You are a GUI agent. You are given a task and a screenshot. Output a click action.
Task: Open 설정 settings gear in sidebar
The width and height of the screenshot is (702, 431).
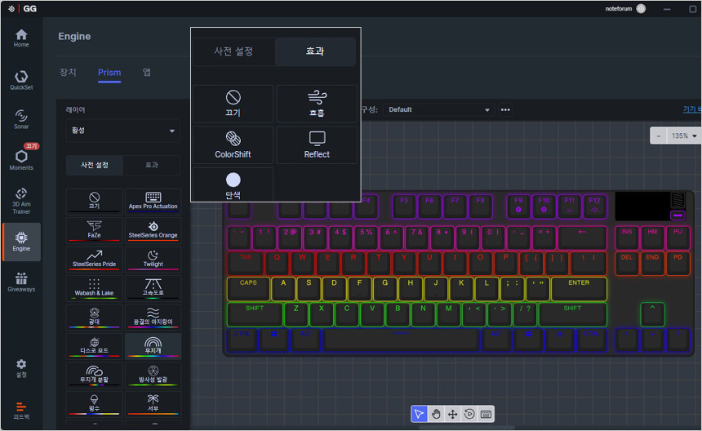[x=21, y=368]
